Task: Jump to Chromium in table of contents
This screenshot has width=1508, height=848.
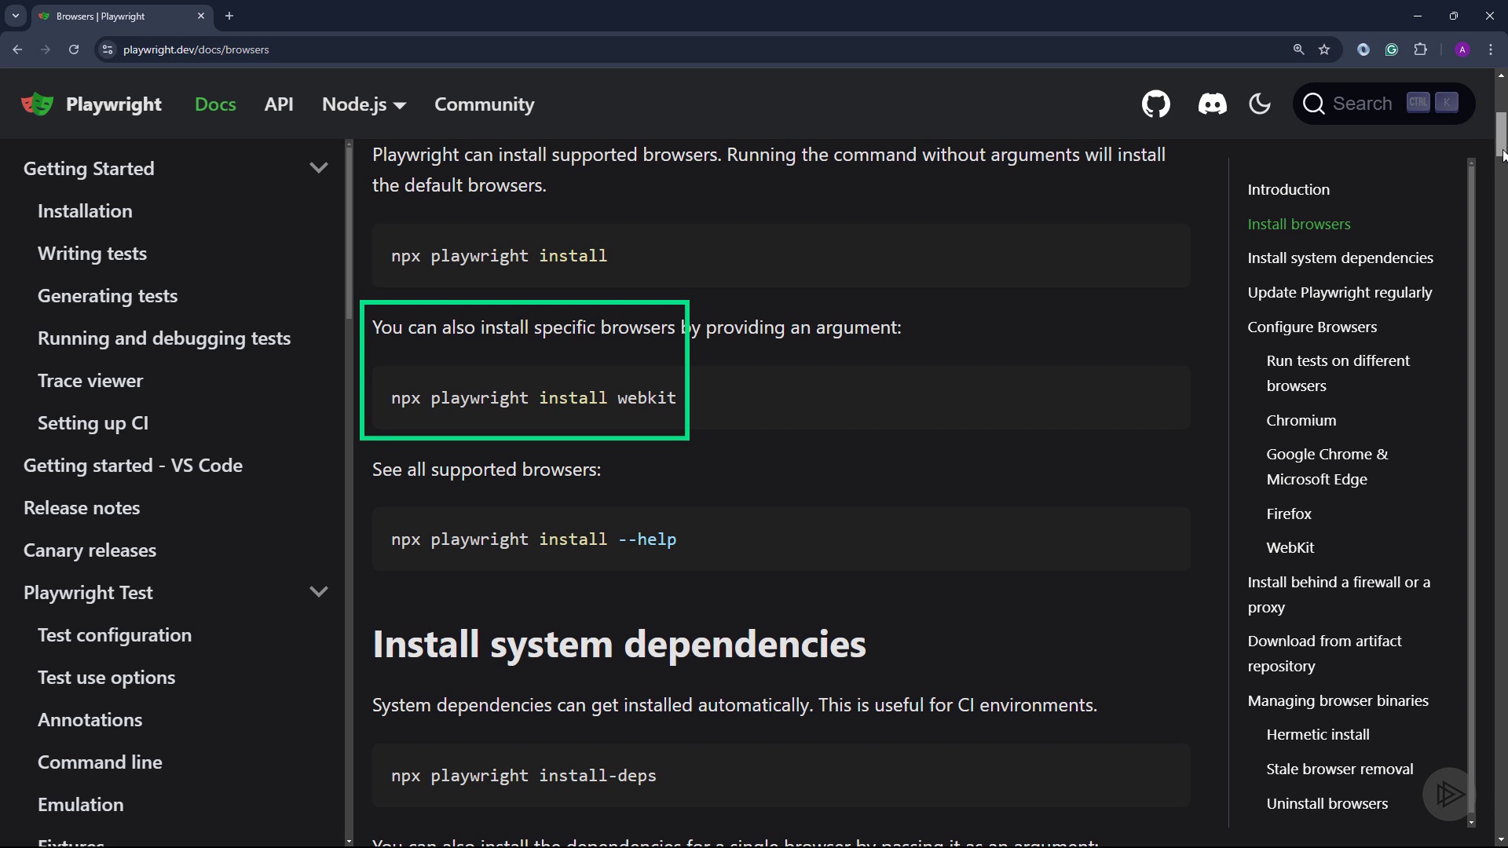Action: pyautogui.click(x=1301, y=420)
